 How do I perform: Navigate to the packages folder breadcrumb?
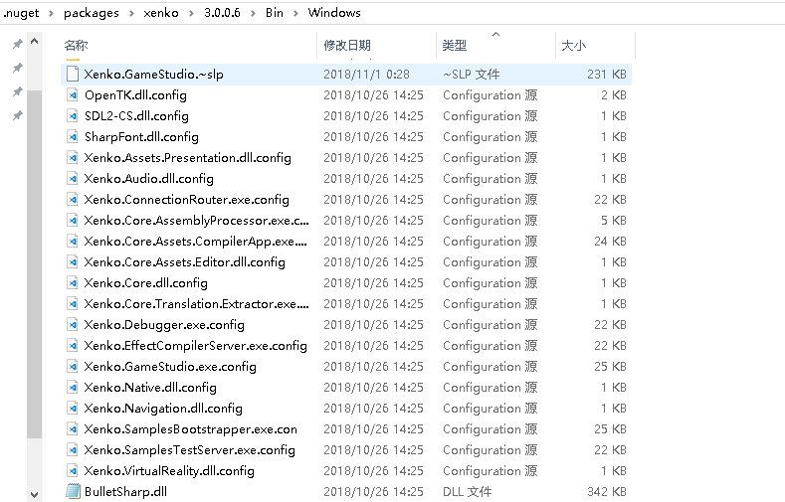click(x=92, y=13)
